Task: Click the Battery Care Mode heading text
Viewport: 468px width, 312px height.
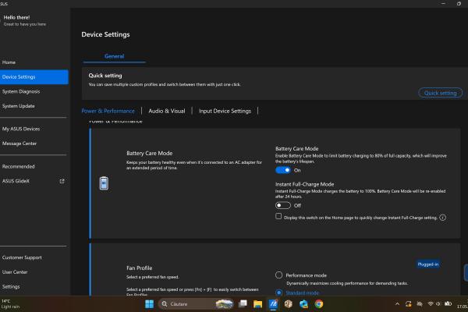Action: click(150, 153)
